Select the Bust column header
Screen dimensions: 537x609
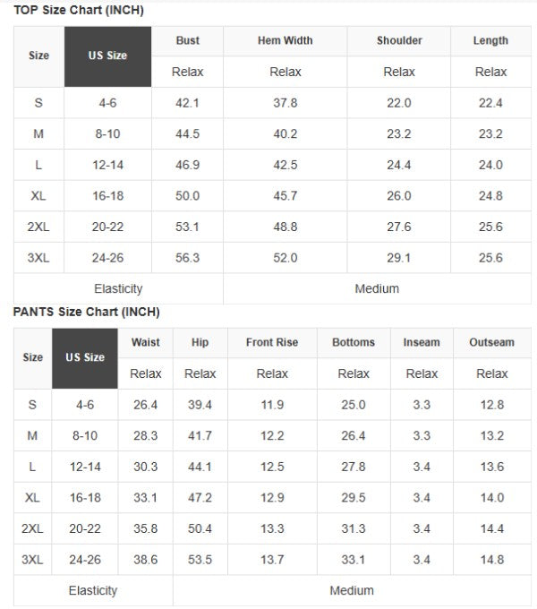click(x=188, y=40)
